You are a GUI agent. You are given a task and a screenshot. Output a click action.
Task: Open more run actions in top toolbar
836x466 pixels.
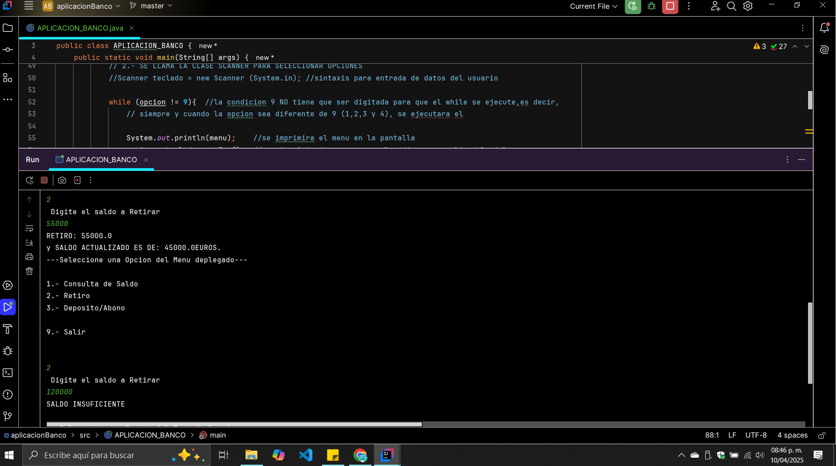coord(689,6)
